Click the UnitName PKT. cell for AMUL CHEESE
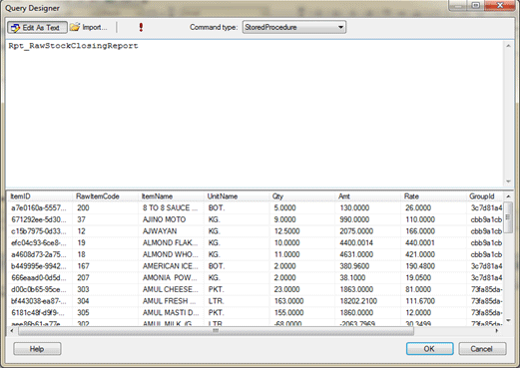Viewport: 520px width, 368px height. pyautogui.click(x=237, y=289)
